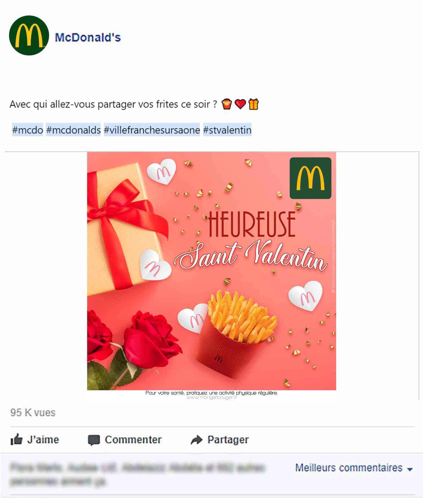Screen dimensions: 423x498
Task: Click the fries emoji in caption
Action: click(x=227, y=104)
